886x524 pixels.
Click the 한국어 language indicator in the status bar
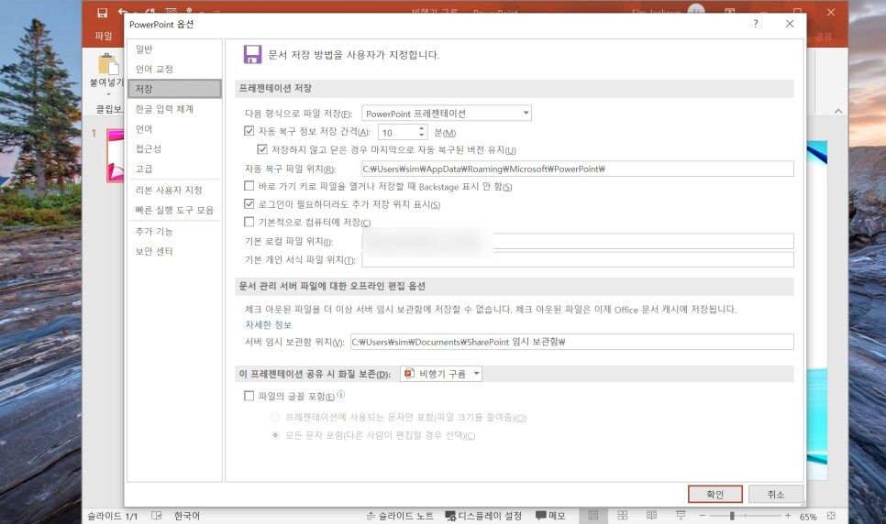(x=187, y=516)
